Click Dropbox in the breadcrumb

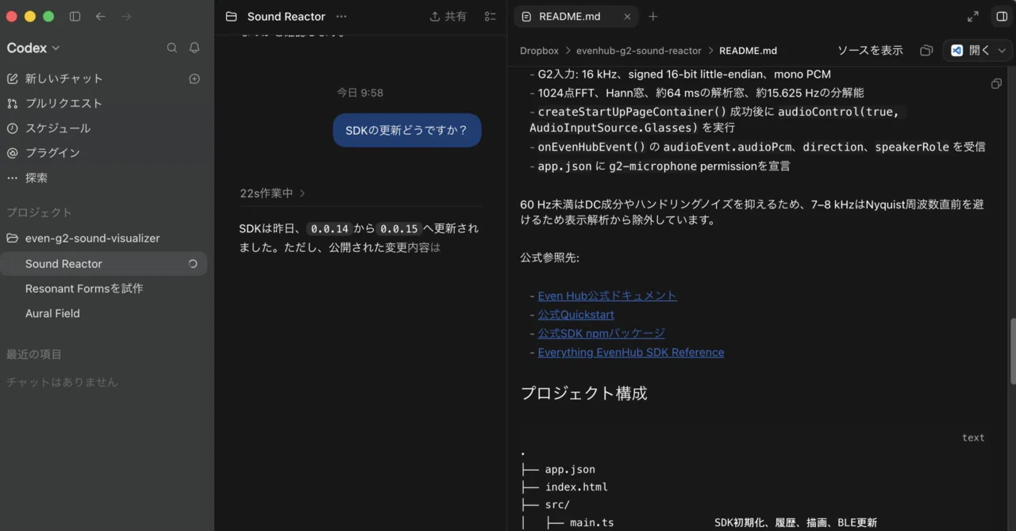[539, 50]
